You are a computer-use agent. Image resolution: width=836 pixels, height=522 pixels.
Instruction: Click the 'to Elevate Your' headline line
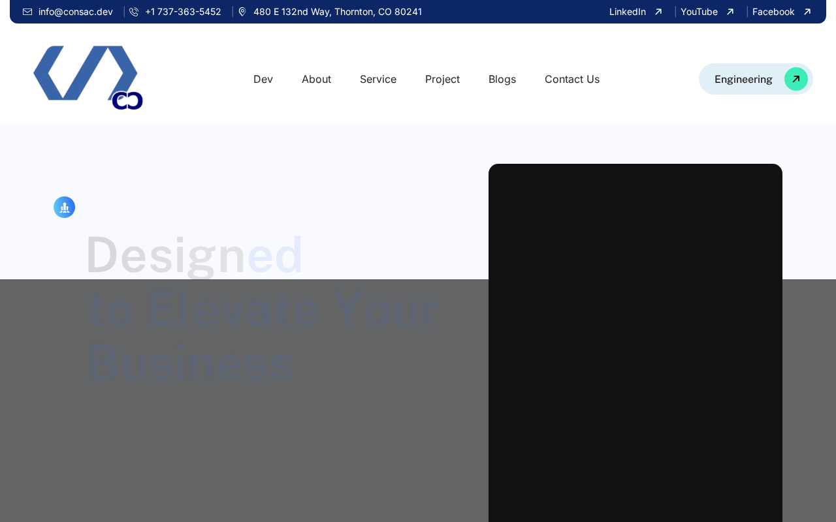click(x=263, y=309)
